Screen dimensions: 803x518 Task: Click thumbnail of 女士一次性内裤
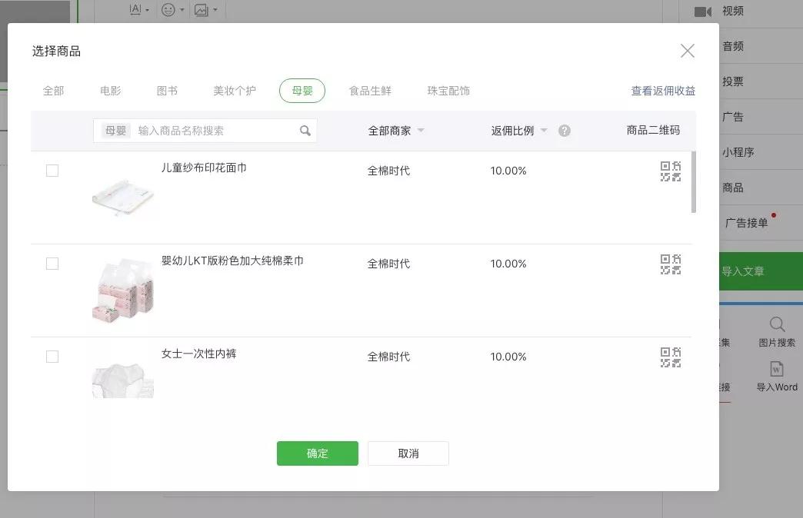[123, 380]
